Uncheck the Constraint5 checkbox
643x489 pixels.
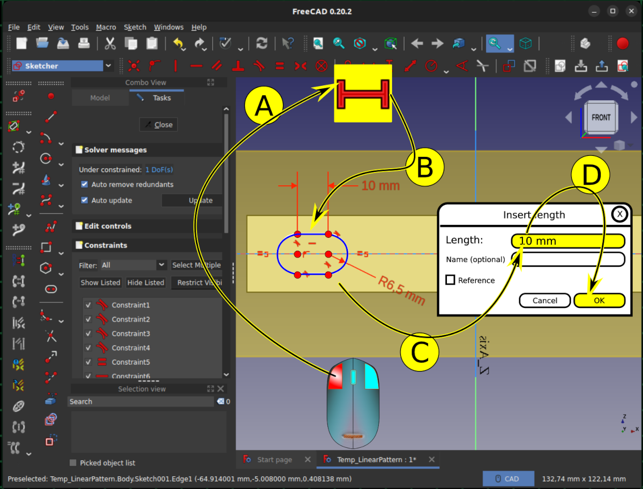(88, 362)
